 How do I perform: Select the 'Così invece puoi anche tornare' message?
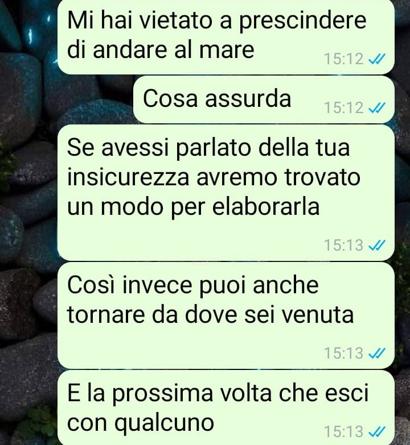coord(225,315)
